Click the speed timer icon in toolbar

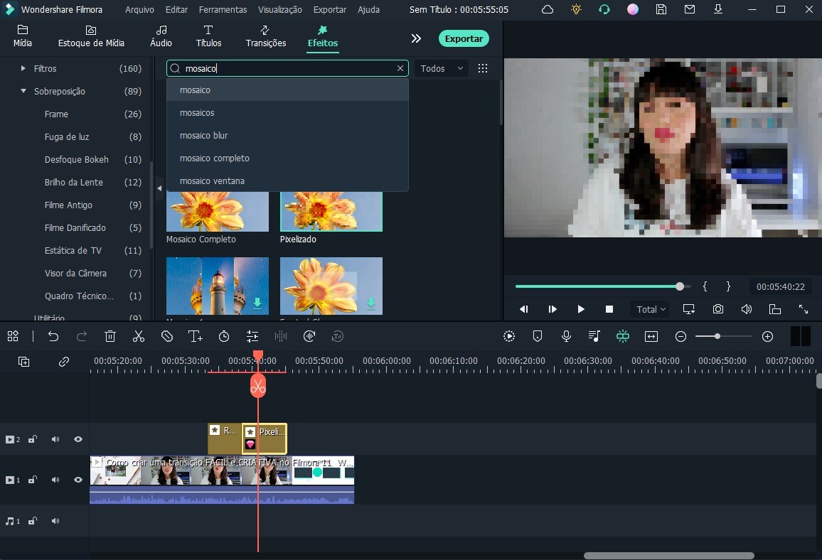(224, 337)
